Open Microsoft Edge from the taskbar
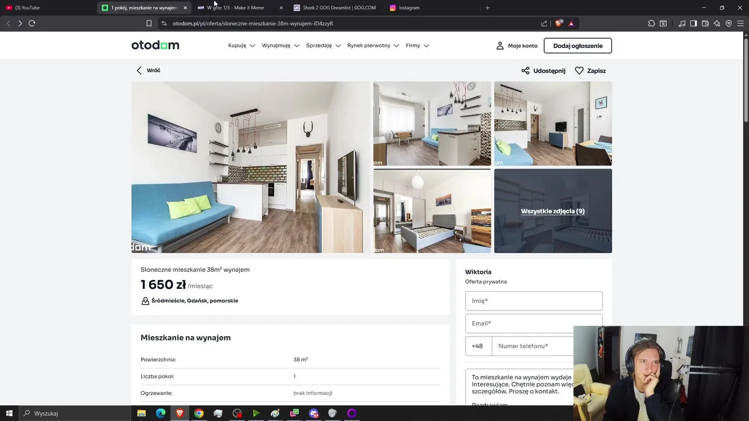 [x=160, y=413]
